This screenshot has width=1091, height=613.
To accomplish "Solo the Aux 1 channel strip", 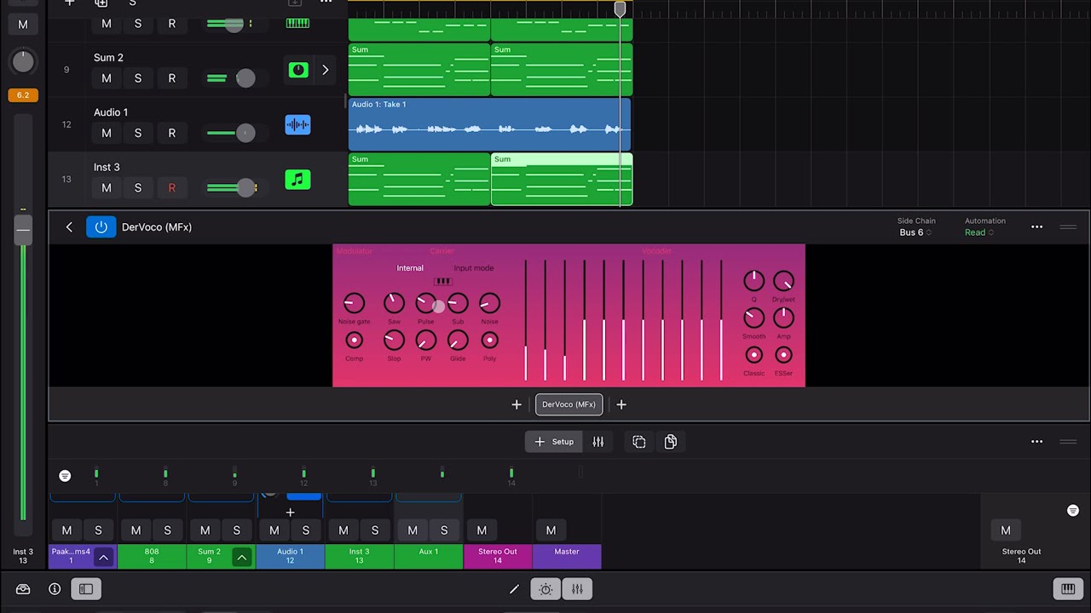I will pos(444,530).
